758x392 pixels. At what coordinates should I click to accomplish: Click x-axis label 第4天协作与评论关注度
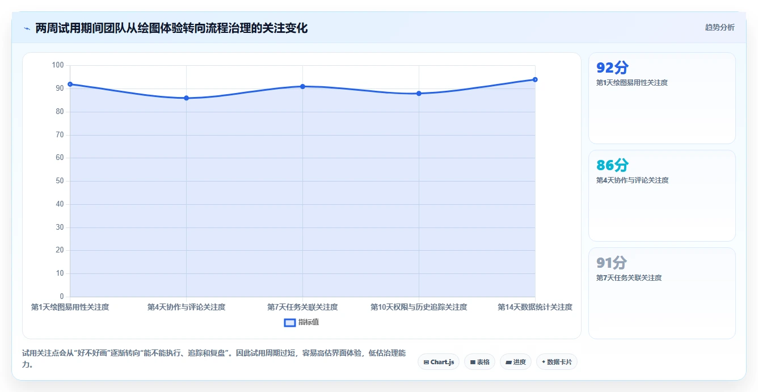[186, 307]
